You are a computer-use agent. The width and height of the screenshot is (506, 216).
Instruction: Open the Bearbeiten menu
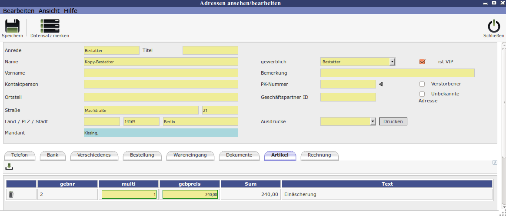[19, 11]
